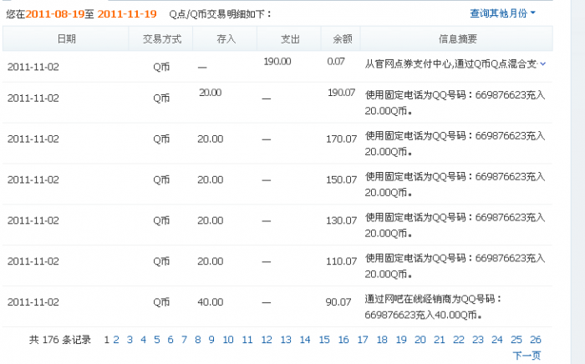Select current page number 1

tap(106, 340)
